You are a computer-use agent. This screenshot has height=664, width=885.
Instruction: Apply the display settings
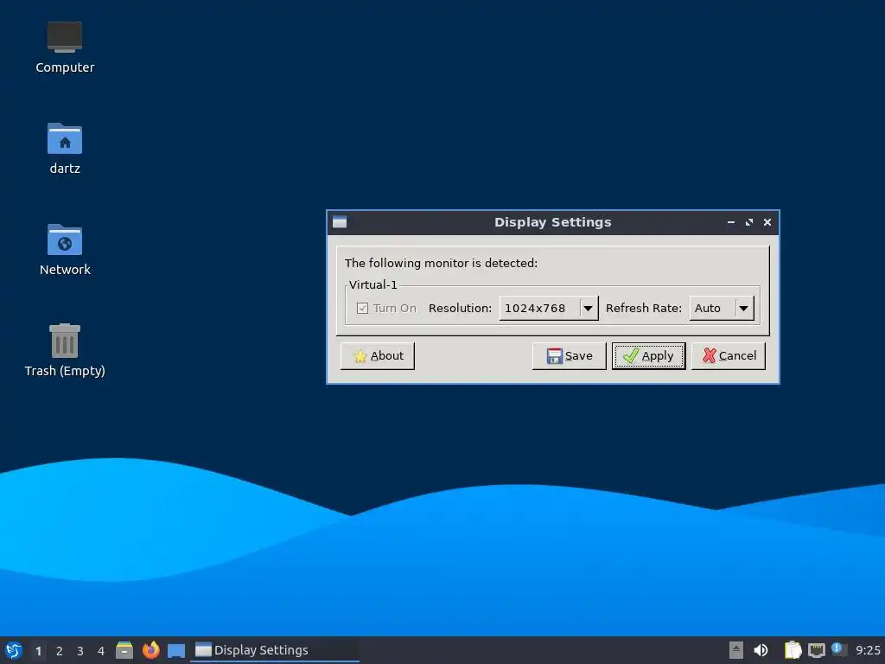648,355
